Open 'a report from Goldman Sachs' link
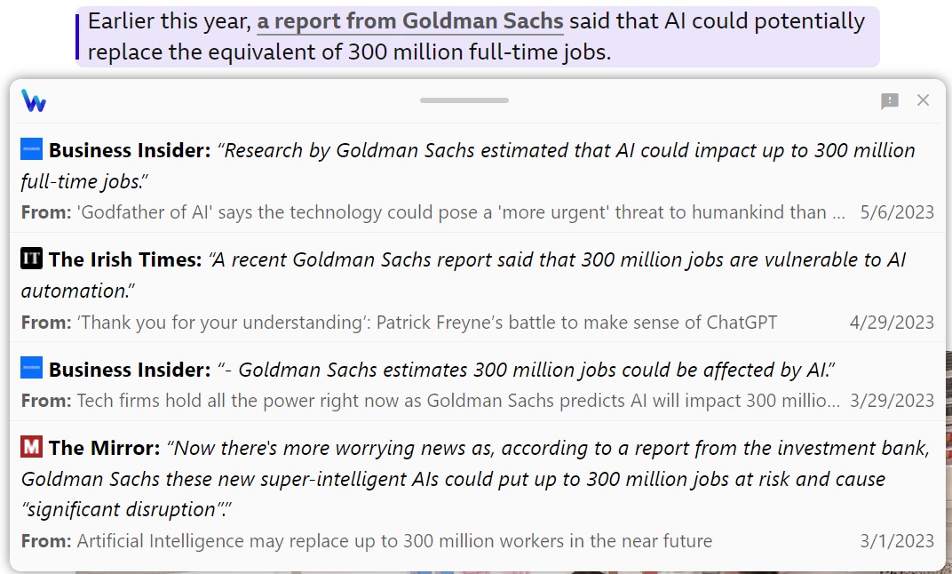952x574 pixels. pyautogui.click(x=410, y=21)
